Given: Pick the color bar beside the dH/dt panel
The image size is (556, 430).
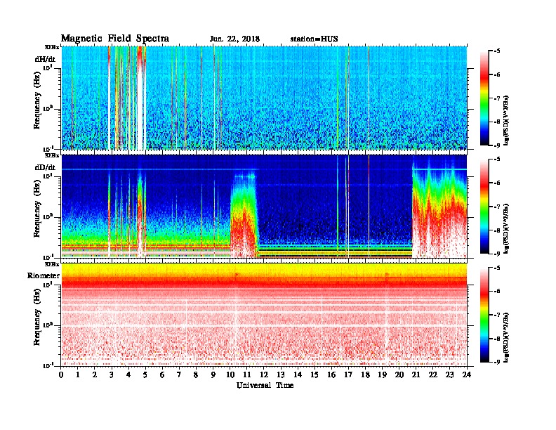Looking at the screenshot, I should coord(484,98).
